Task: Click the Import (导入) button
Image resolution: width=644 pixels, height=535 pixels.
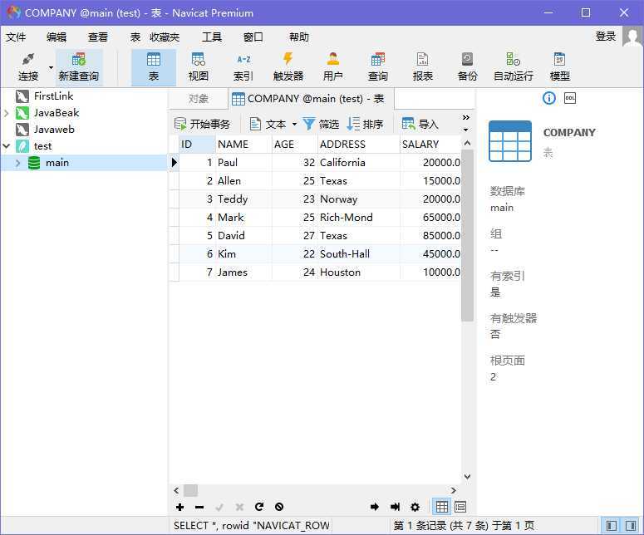Action: [x=420, y=124]
